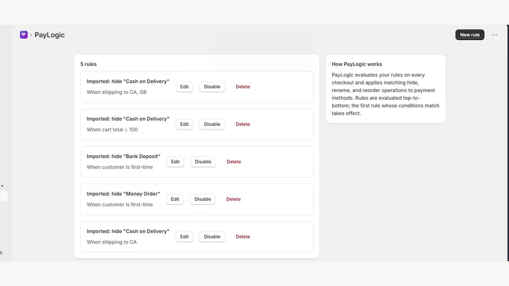Open the three-dot more actions menu

tap(494, 35)
